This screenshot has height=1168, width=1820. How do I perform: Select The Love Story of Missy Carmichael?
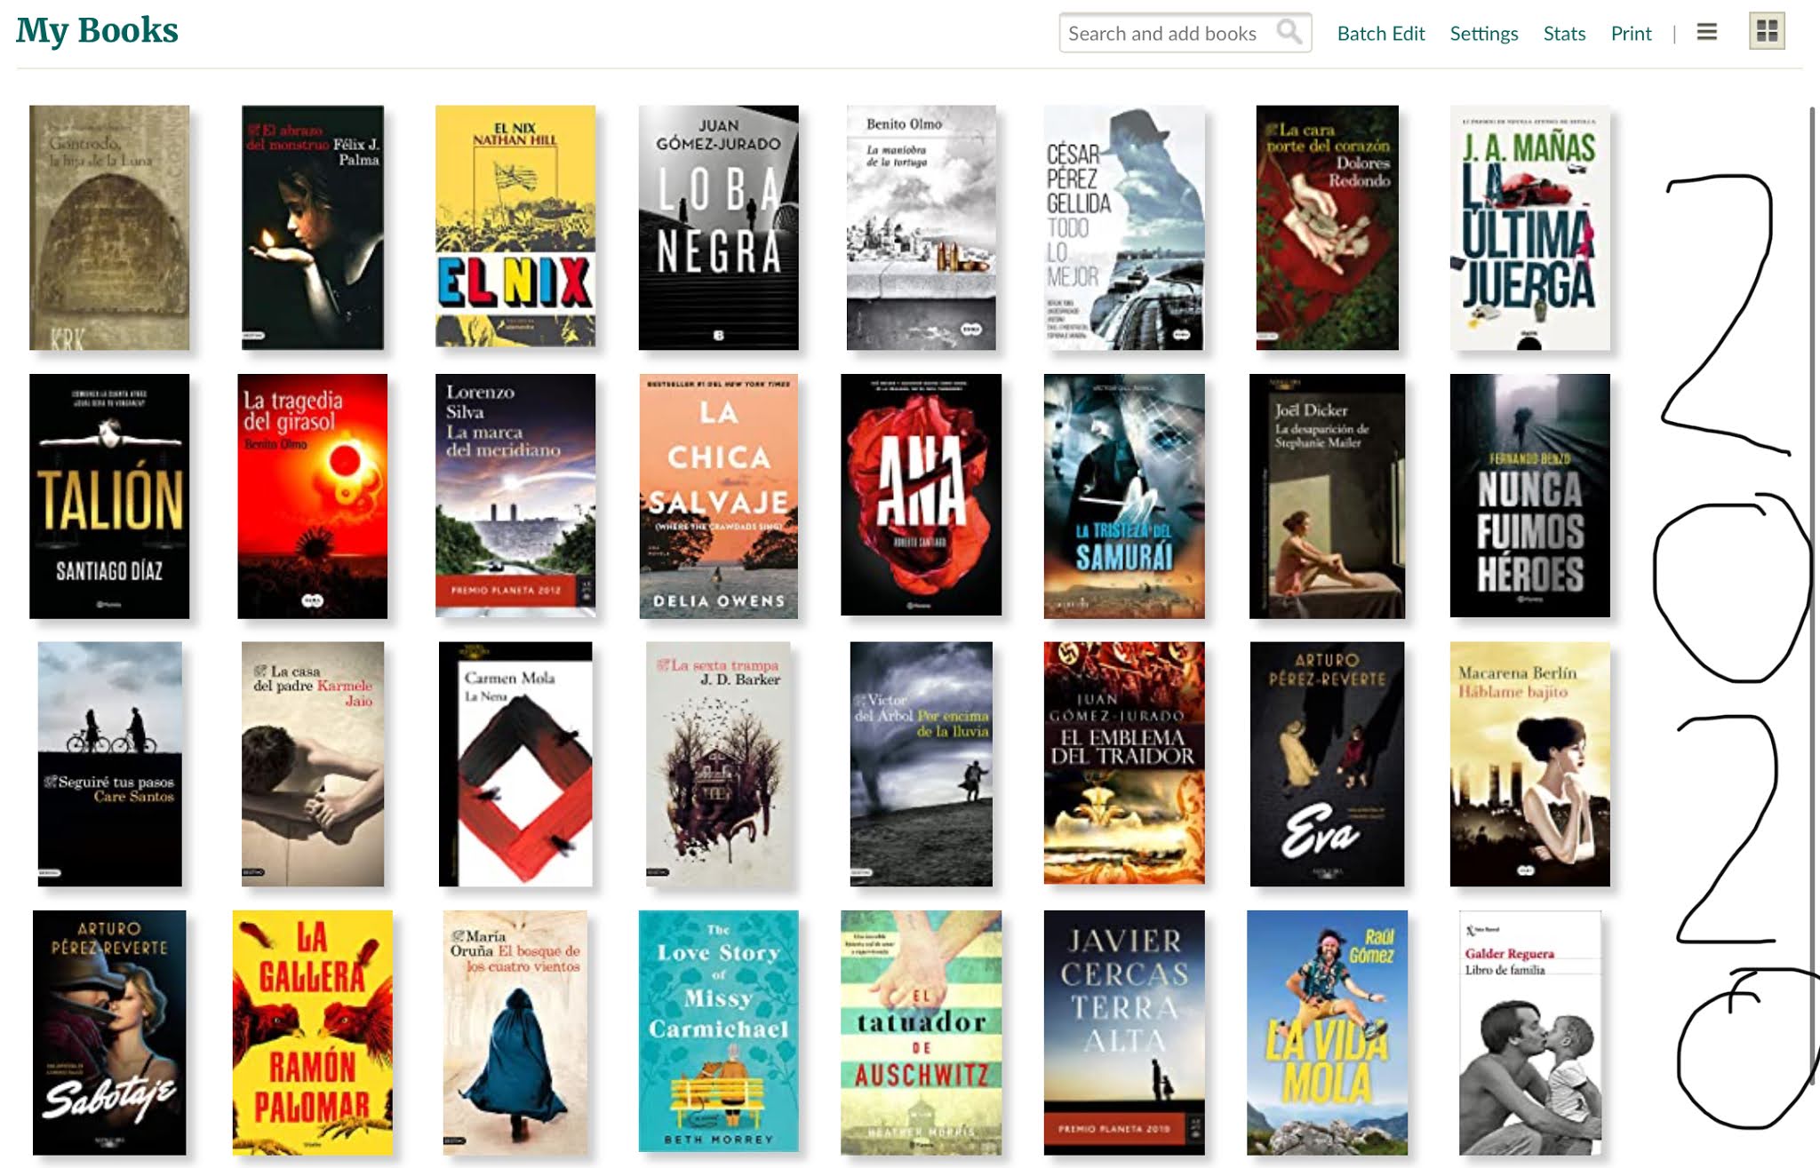pyautogui.click(x=718, y=1031)
